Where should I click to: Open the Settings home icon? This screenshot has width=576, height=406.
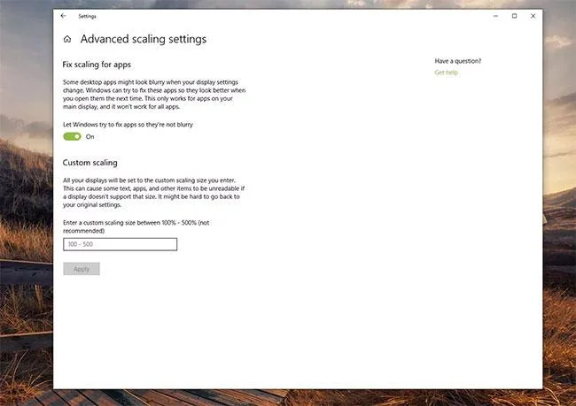click(x=67, y=39)
